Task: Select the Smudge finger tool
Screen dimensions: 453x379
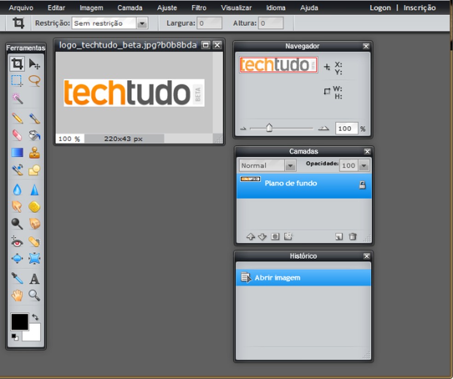Action: [17, 207]
